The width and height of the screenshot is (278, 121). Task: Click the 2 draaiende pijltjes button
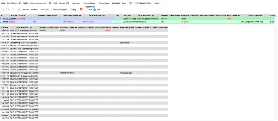(60, 10)
